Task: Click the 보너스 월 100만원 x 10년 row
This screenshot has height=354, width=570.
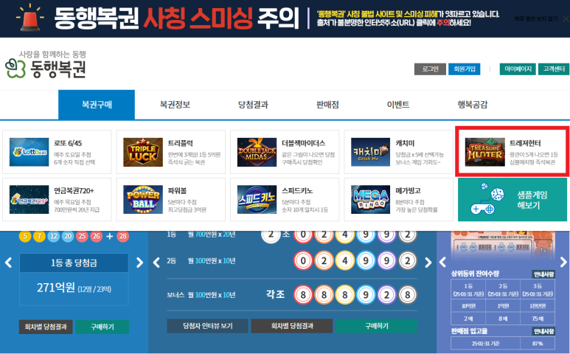Action: [292, 295]
